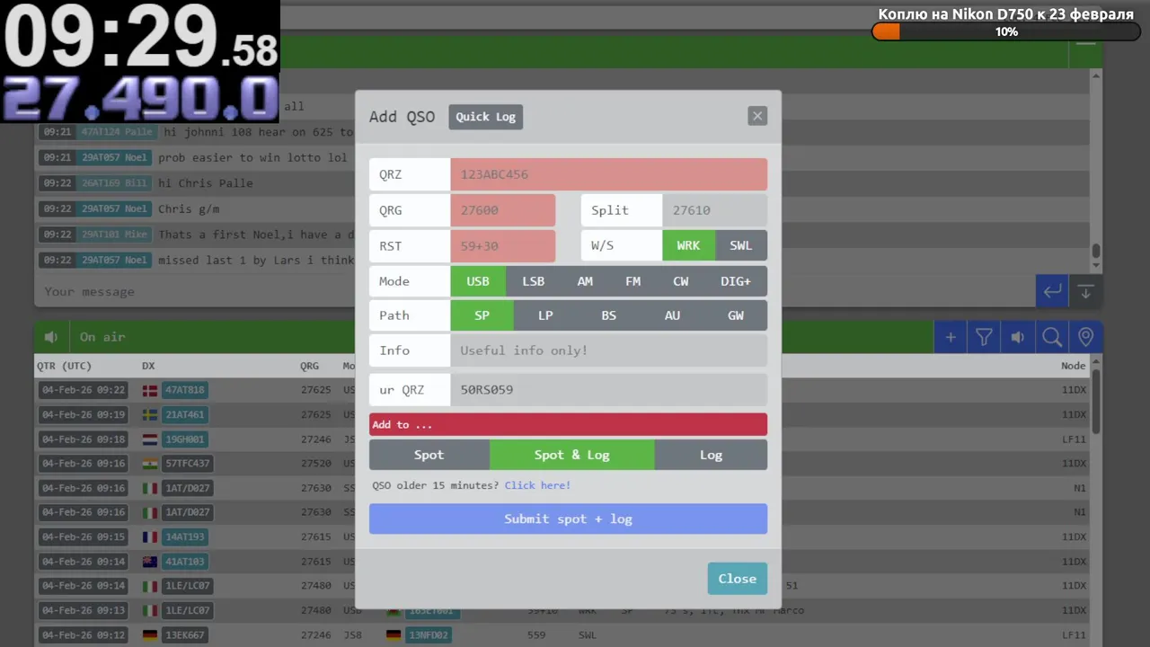Switch to Spot & Log tab

pos(572,455)
